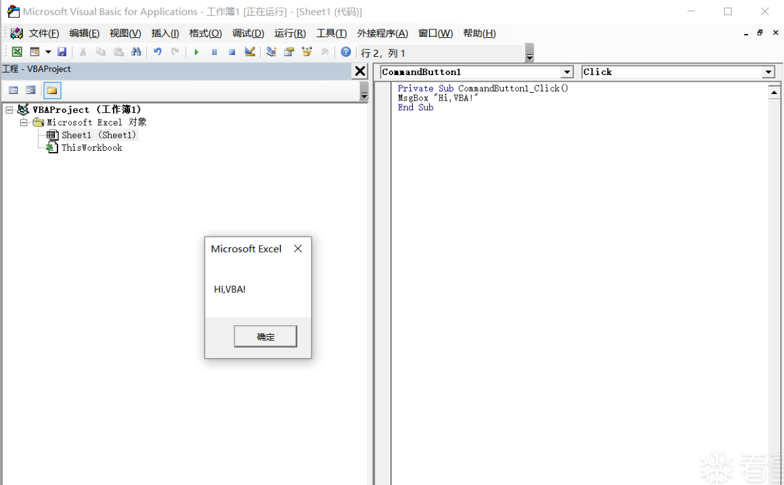The width and height of the screenshot is (784, 485).
Task: Click the Redo arrow icon
Action: [175, 52]
